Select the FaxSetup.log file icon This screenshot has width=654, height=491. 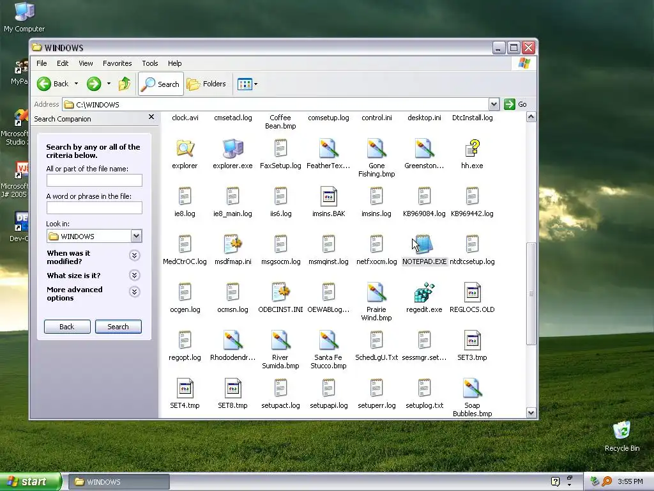point(280,148)
